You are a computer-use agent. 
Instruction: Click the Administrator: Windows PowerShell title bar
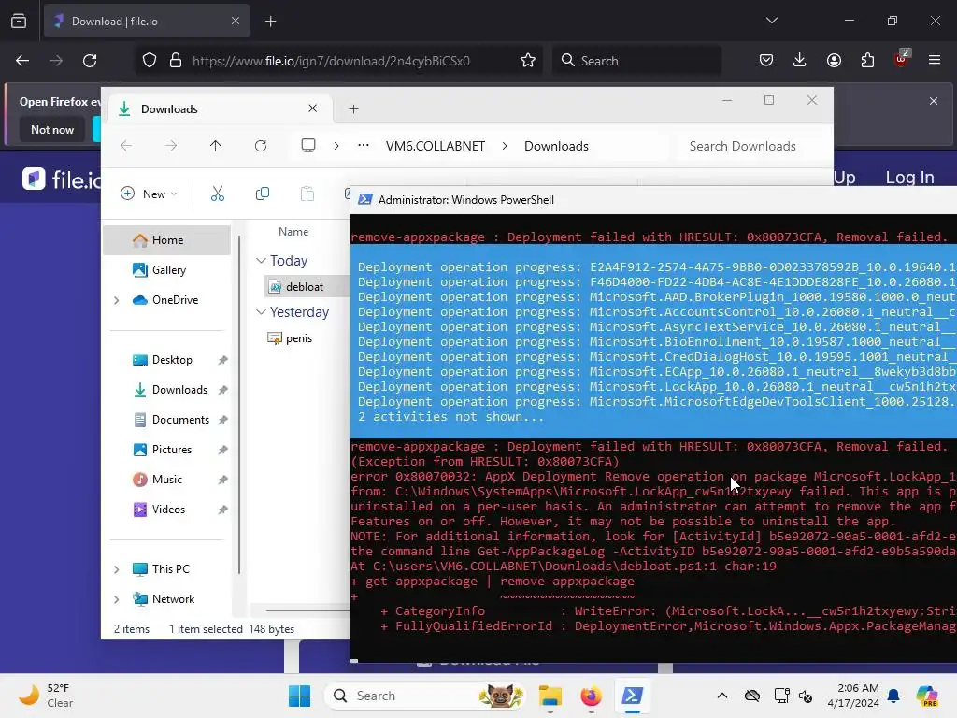pyautogui.click(x=653, y=200)
